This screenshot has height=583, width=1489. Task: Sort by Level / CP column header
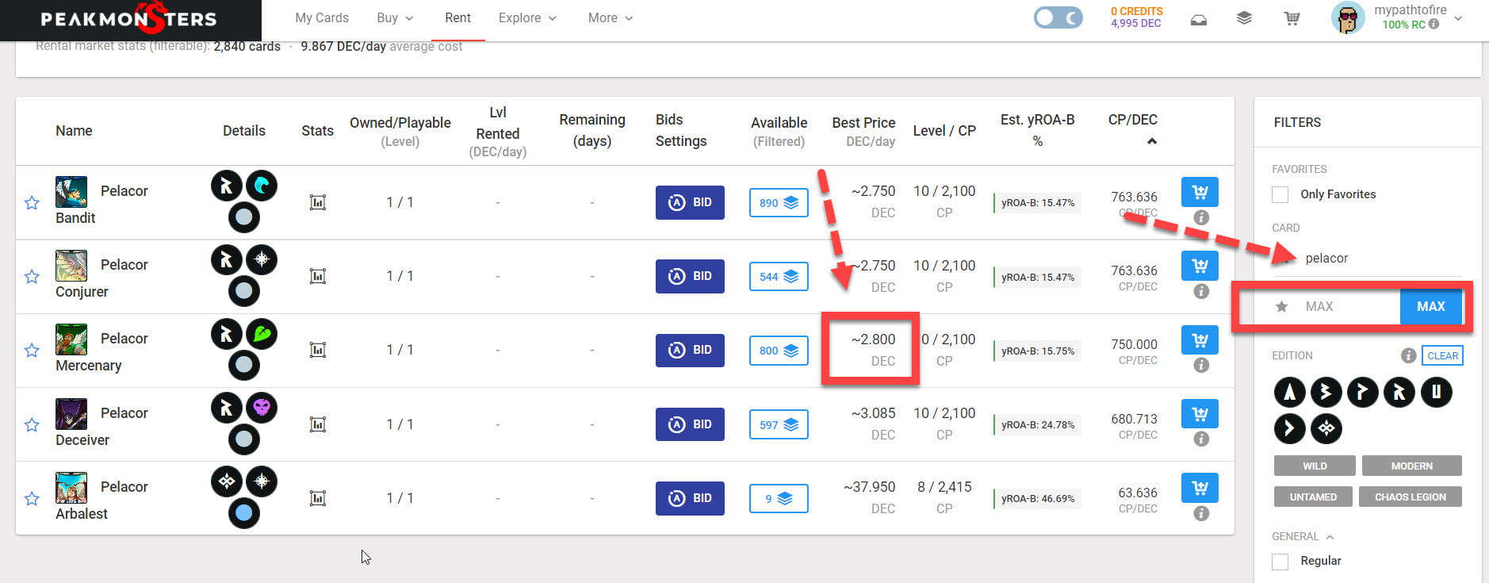point(944,131)
